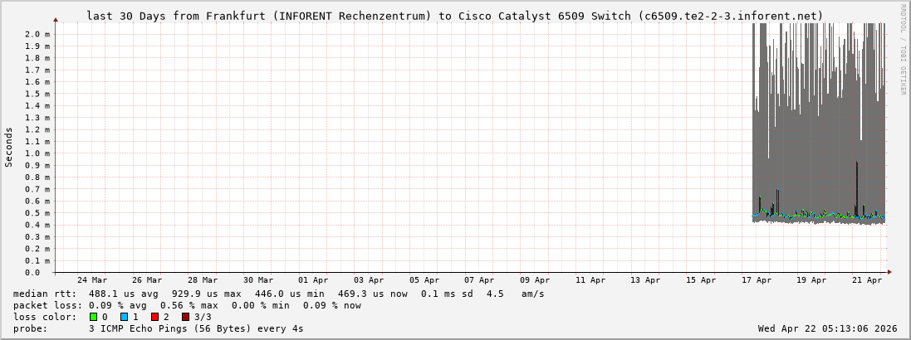Click the dark red 3/3 loss swatch

click(185, 317)
